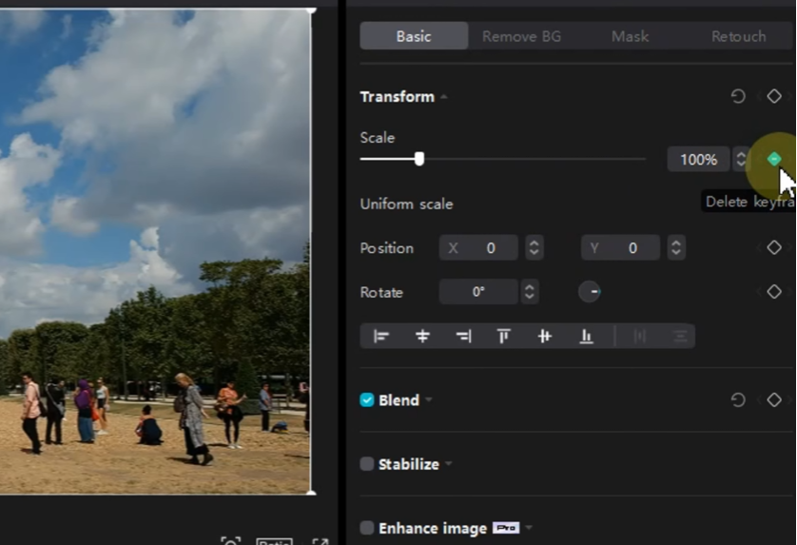797x545 pixels.
Task: Reset the Blend settings
Action: (x=738, y=400)
